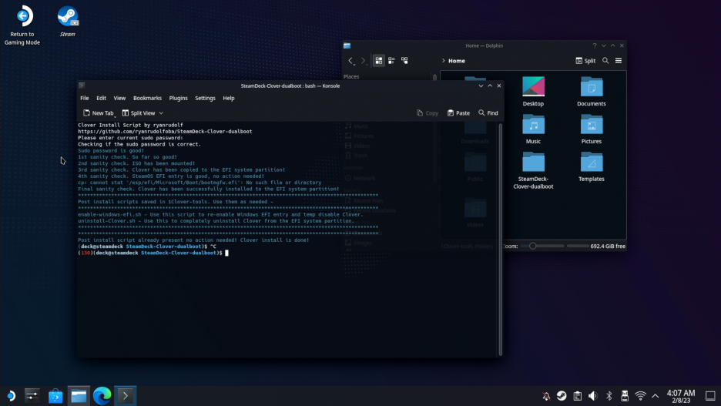Image resolution: width=721 pixels, height=406 pixels.
Task: Open Konsole File menu
Action: coord(85,98)
